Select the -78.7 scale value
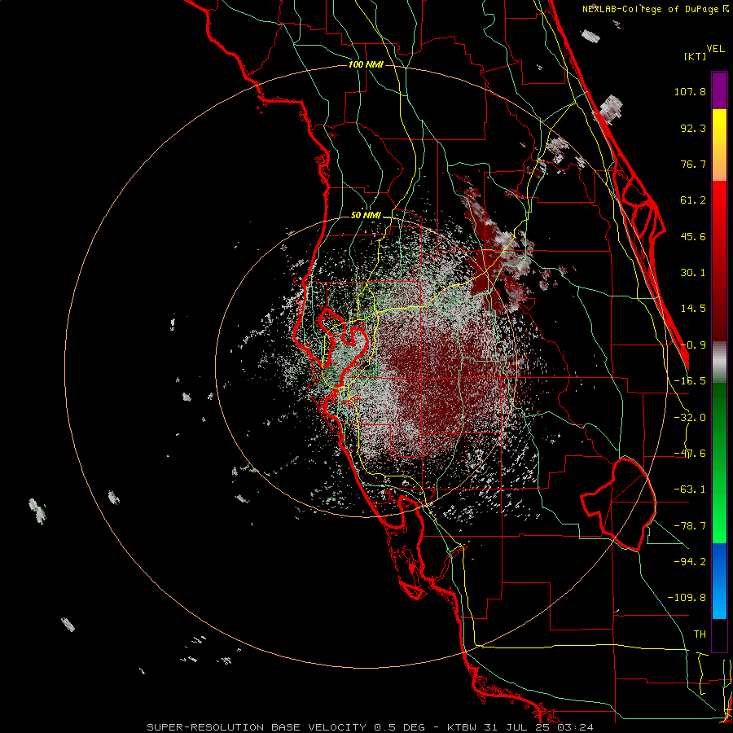 click(x=690, y=526)
